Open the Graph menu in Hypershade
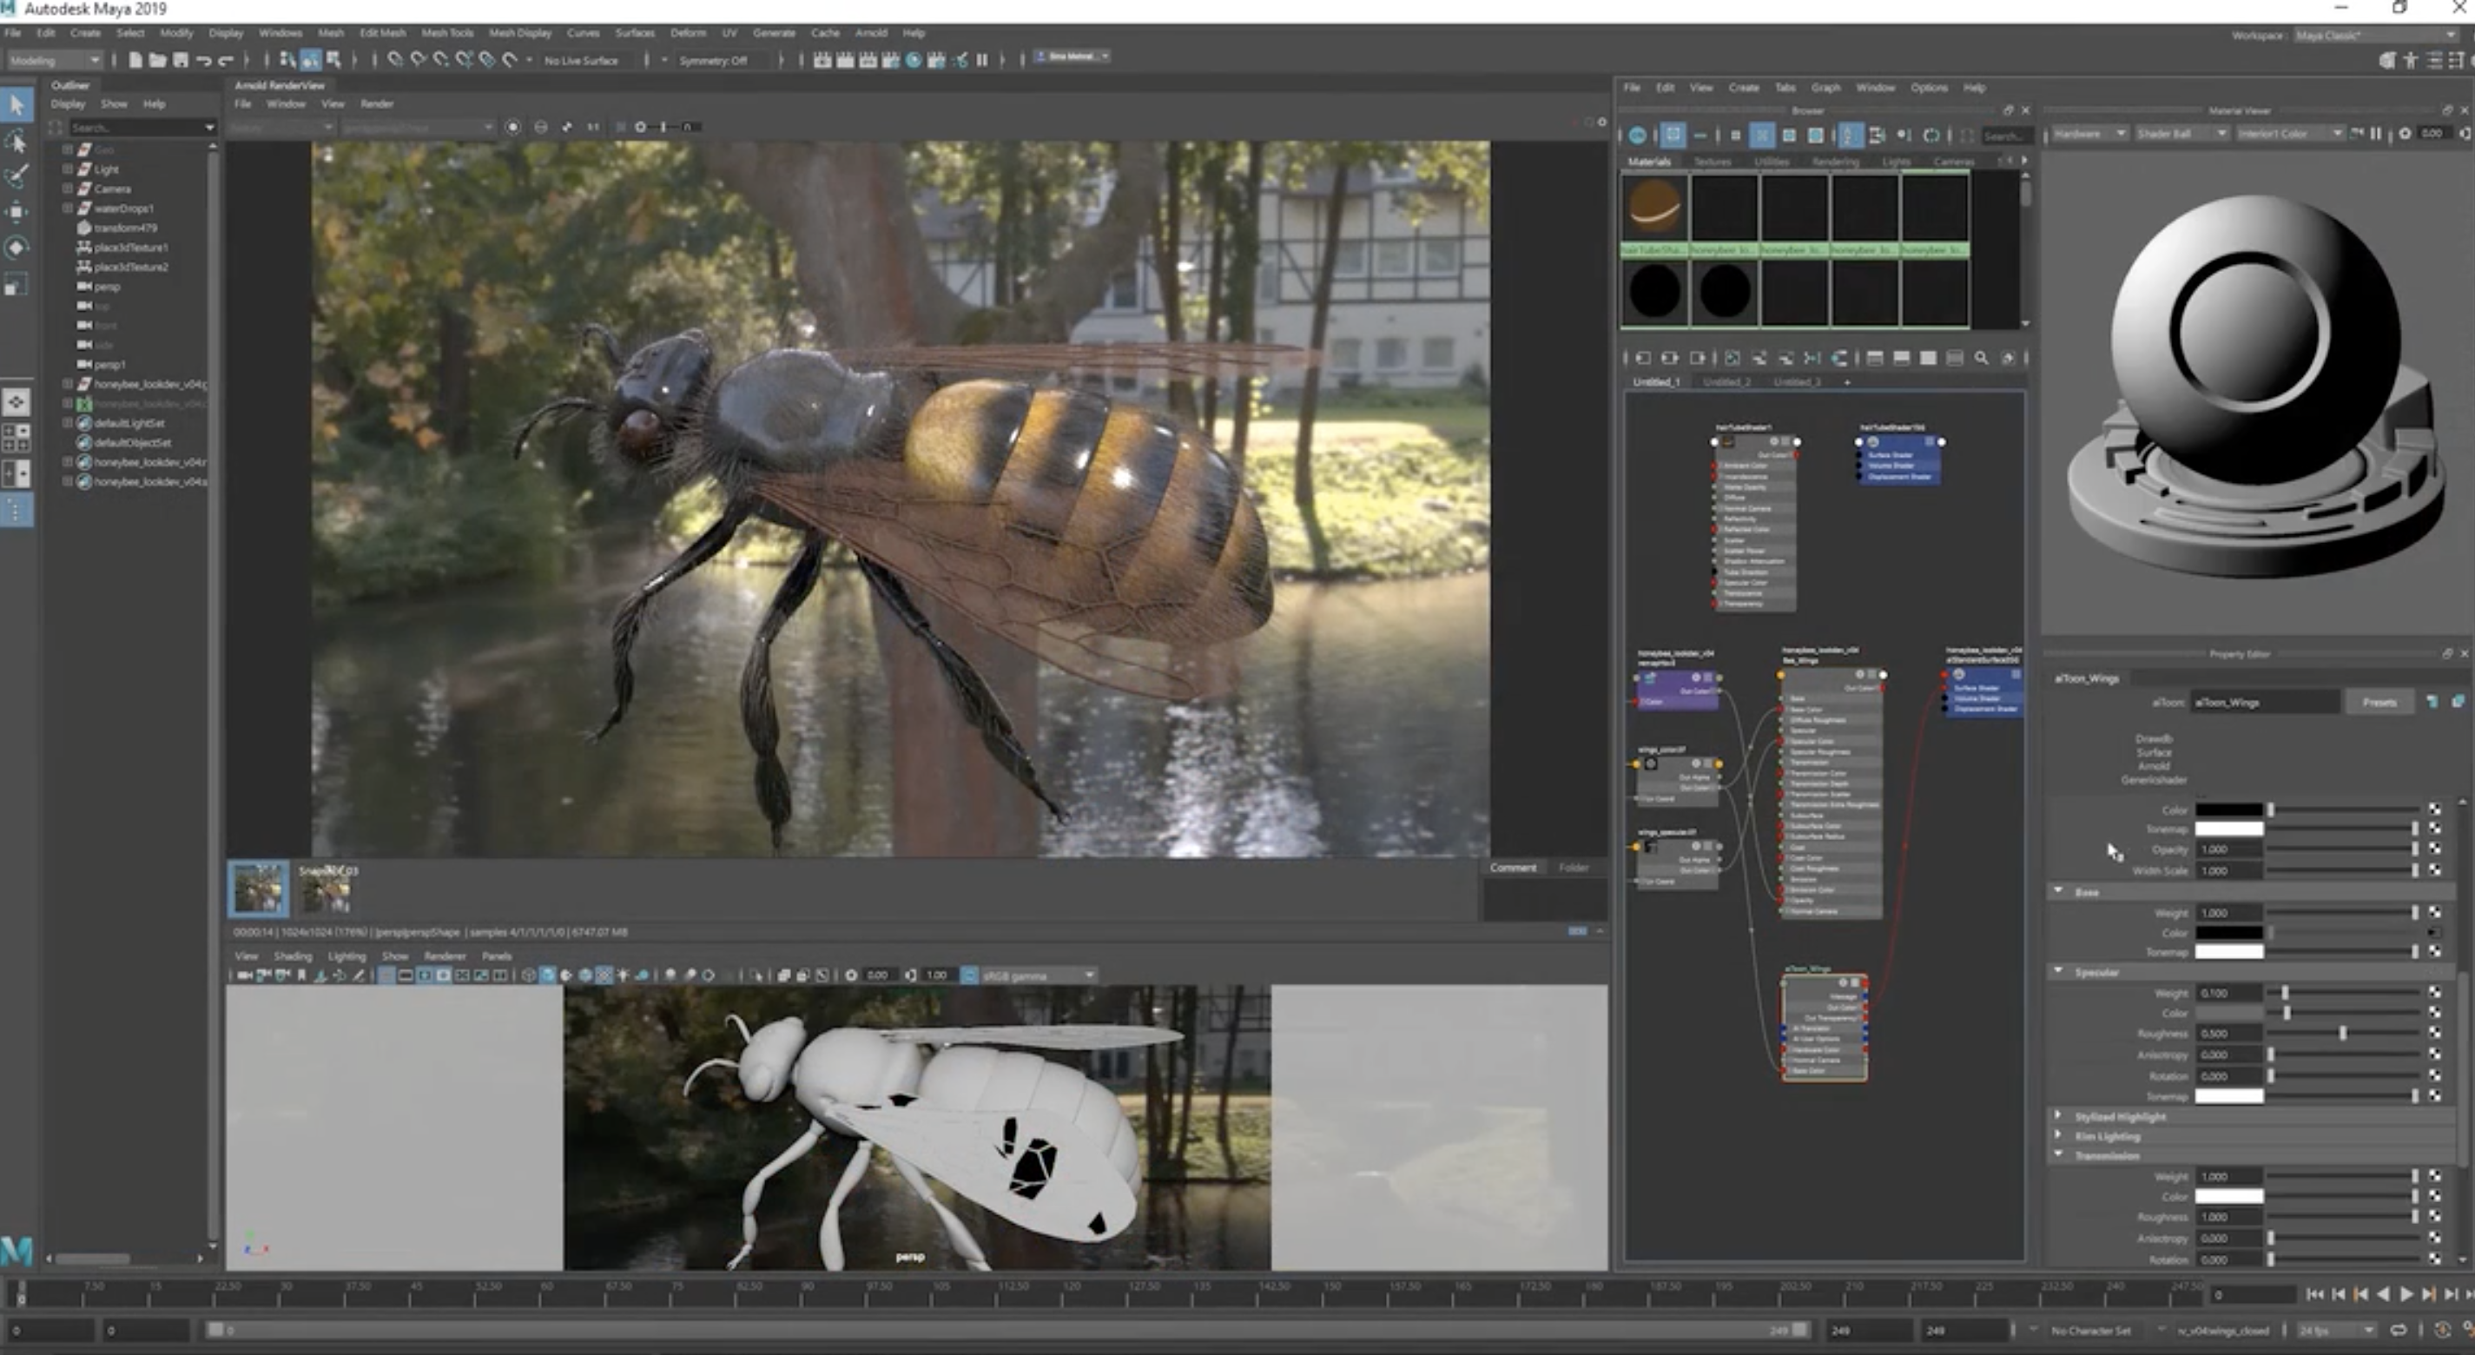 pyautogui.click(x=1825, y=88)
